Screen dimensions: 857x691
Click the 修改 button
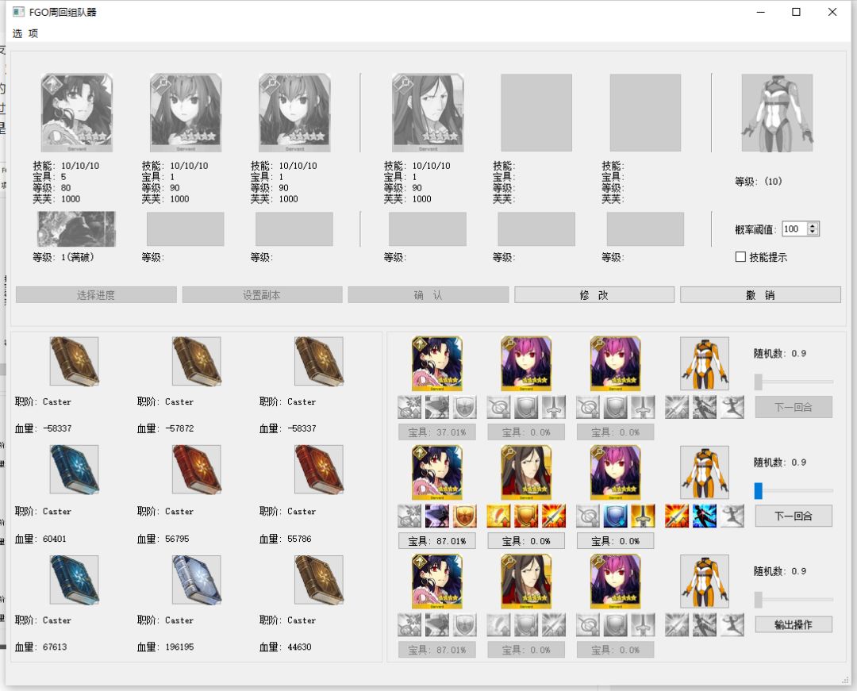tap(594, 295)
